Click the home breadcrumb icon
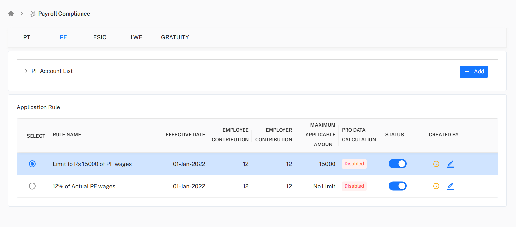The width and height of the screenshot is (516, 227). 11,14
